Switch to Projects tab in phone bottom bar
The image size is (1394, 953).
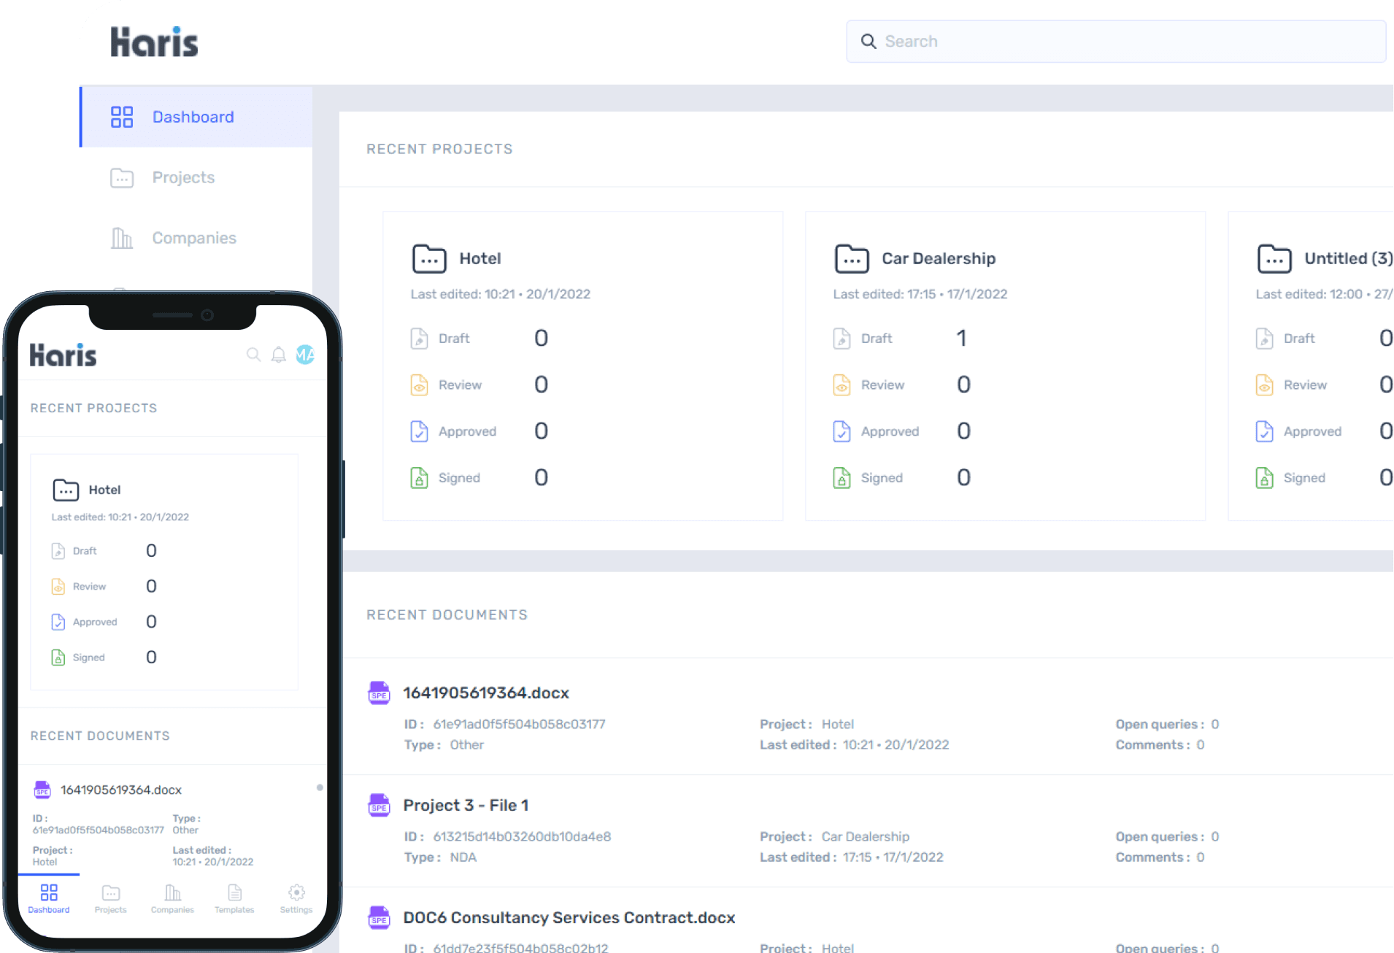(111, 899)
